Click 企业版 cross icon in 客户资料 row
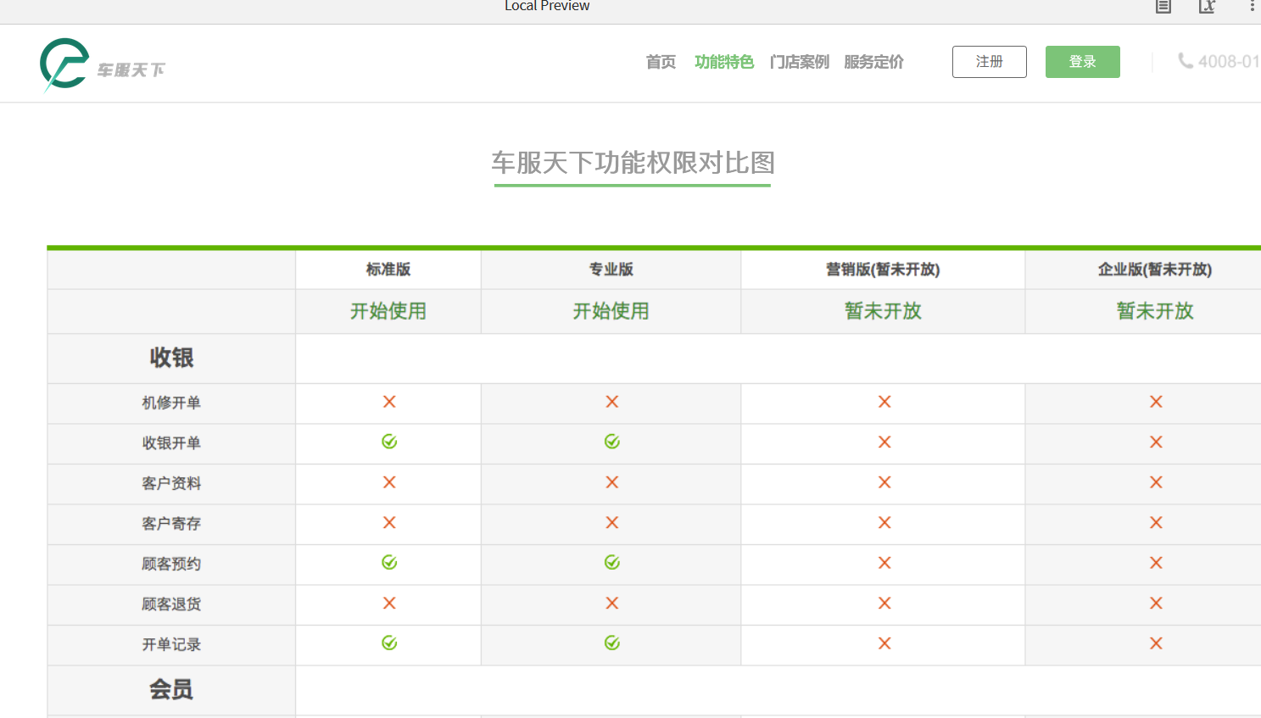 [1156, 482]
